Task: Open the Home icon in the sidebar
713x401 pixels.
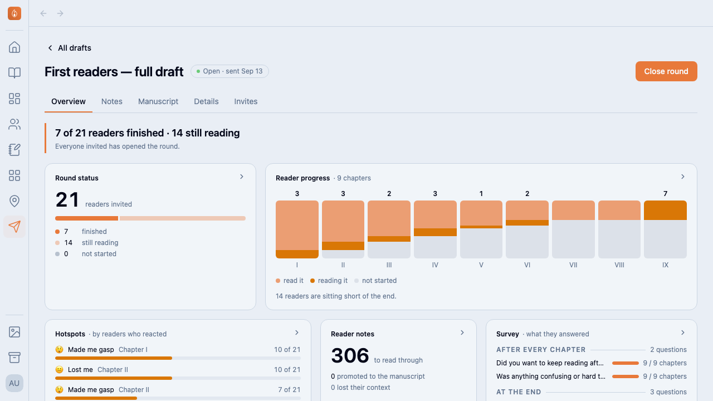Action: (14, 47)
